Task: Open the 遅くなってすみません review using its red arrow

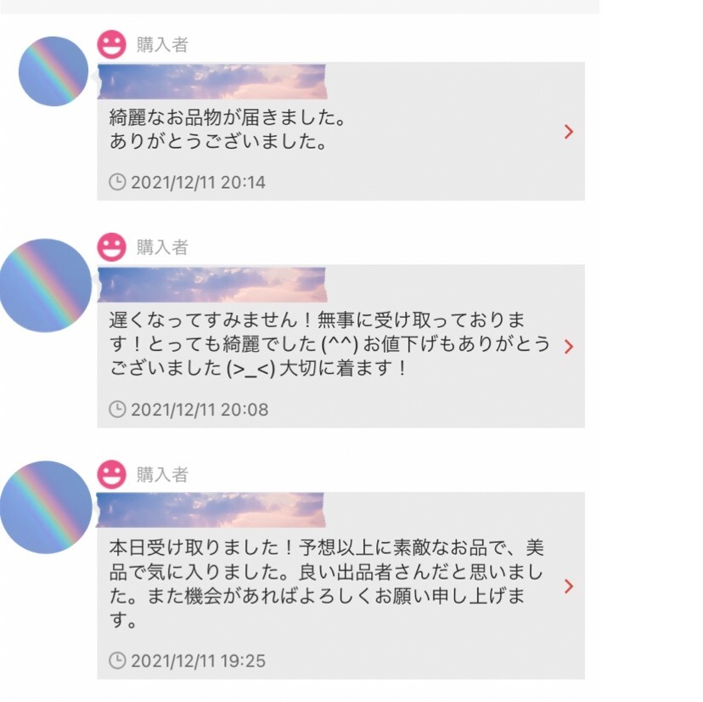Action: pyautogui.click(x=569, y=347)
